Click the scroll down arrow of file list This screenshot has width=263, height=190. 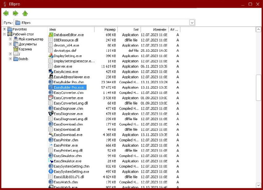[x=258, y=185]
